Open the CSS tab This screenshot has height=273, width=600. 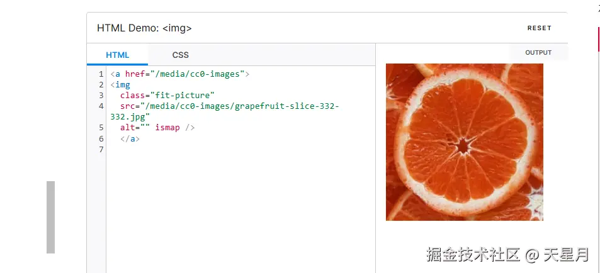(x=180, y=55)
